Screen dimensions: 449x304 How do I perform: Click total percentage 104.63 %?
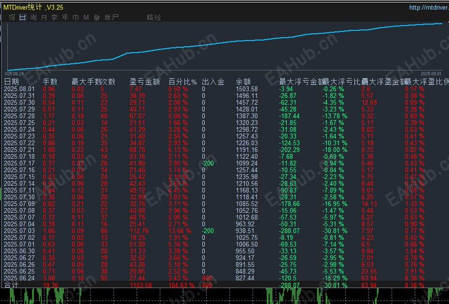182,285
